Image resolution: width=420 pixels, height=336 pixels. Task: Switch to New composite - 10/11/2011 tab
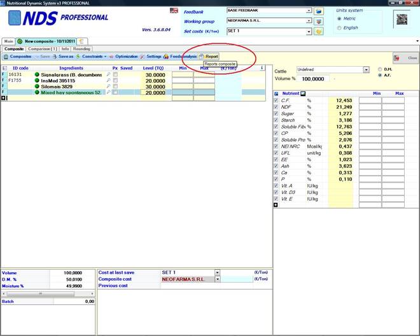point(46,41)
